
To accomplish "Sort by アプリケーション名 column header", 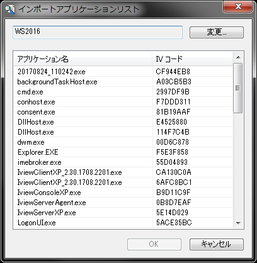I will click(83, 59).
